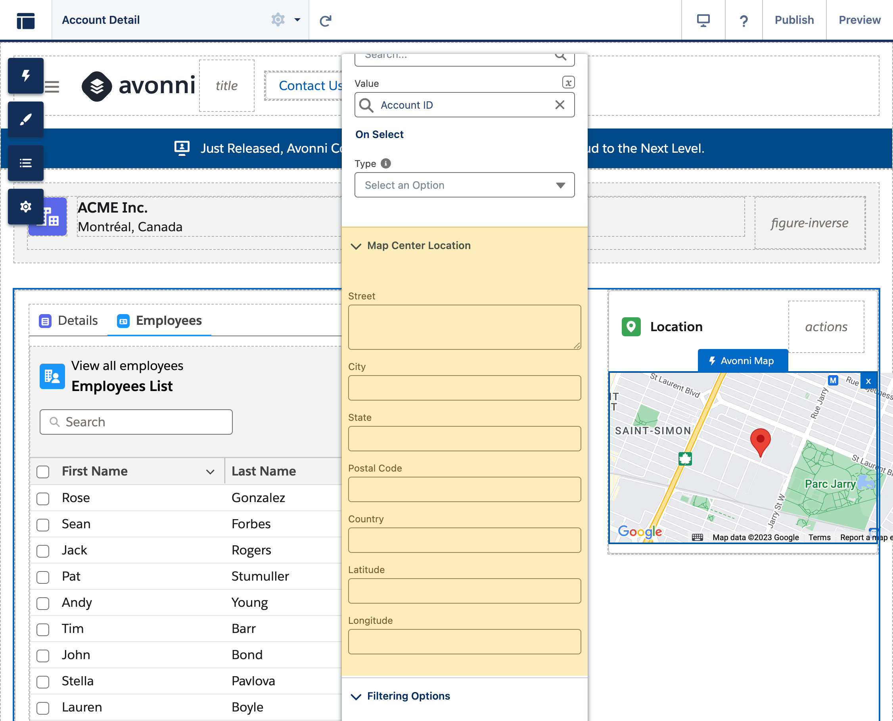Open the Type Select an Option dropdown
This screenshot has width=893, height=721.
(x=464, y=185)
